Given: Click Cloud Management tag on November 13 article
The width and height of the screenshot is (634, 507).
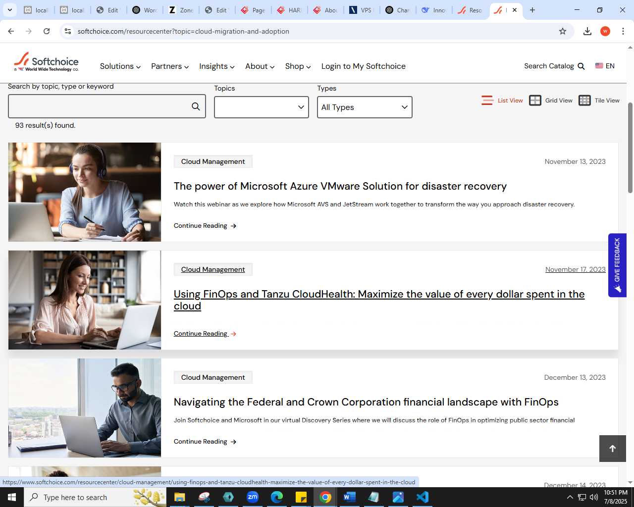Looking at the screenshot, I should 213,161.
